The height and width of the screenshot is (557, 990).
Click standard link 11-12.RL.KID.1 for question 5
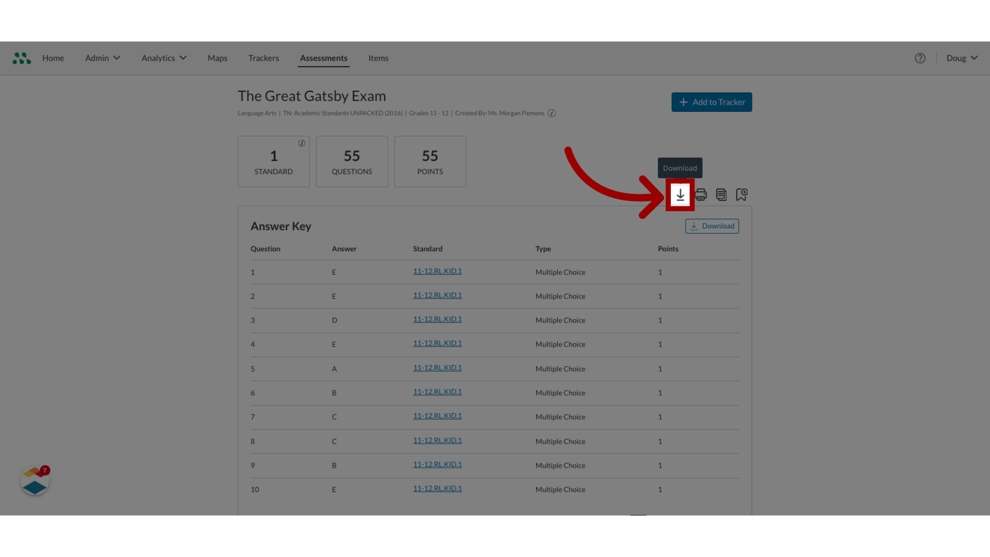pos(437,367)
